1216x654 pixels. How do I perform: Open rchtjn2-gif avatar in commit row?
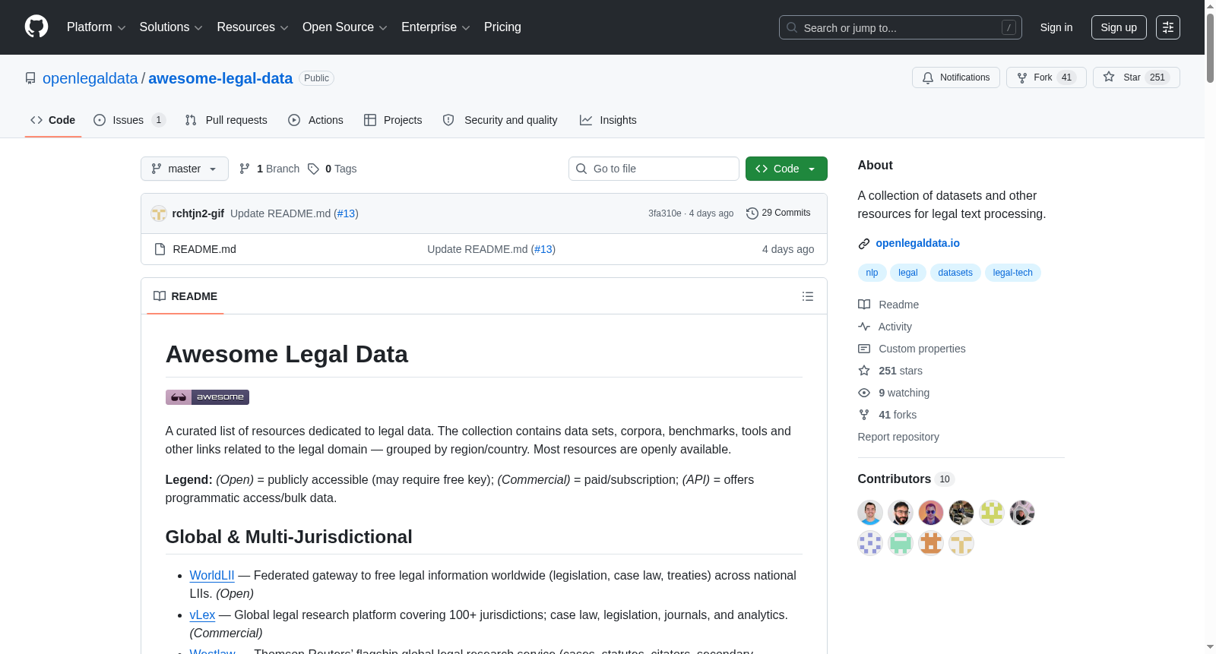(159, 213)
